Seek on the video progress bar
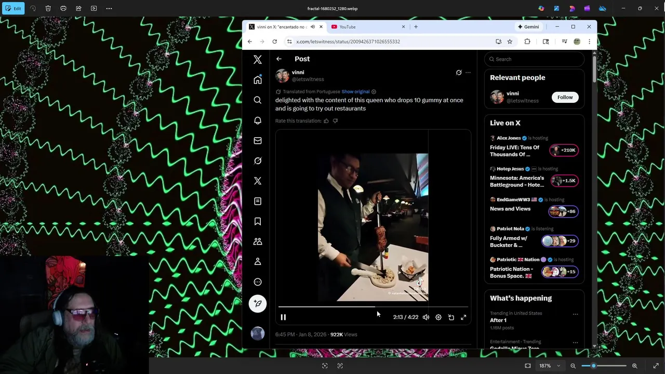Image resolution: width=665 pixels, height=374 pixels. (x=373, y=307)
